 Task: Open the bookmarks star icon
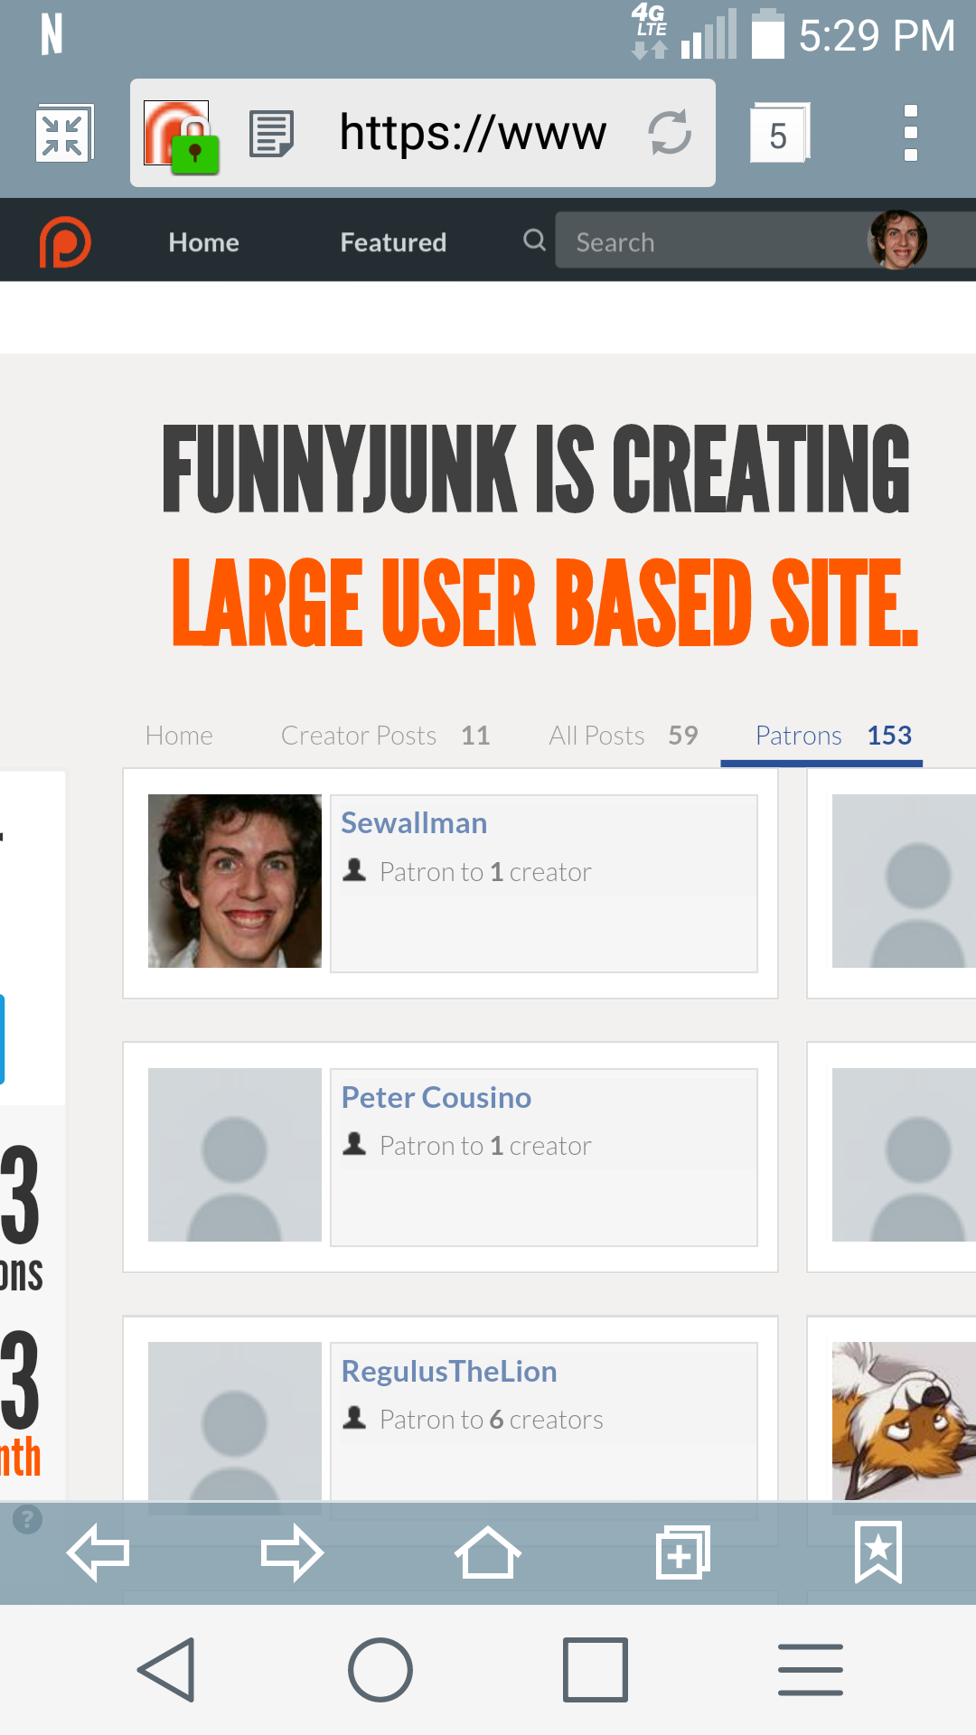coord(877,1552)
